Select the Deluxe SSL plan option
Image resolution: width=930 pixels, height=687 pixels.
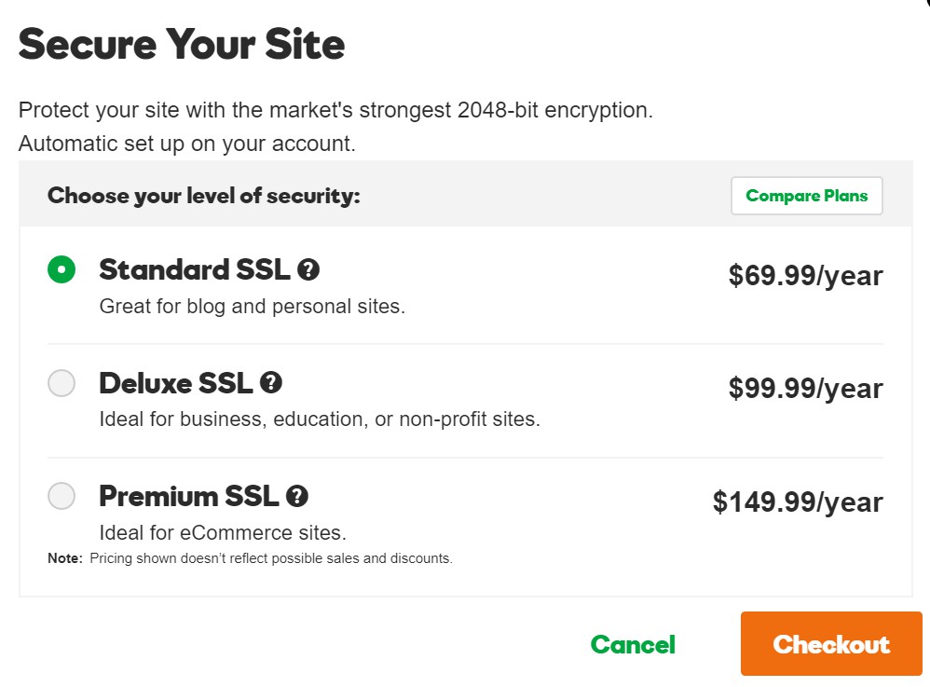61,383
